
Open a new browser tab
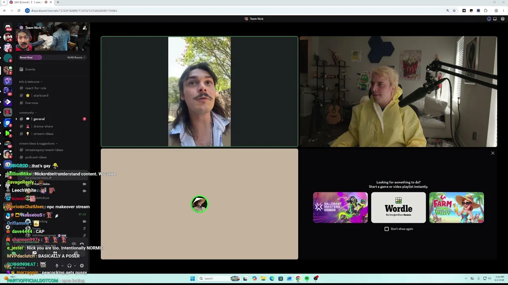[58, 2]
